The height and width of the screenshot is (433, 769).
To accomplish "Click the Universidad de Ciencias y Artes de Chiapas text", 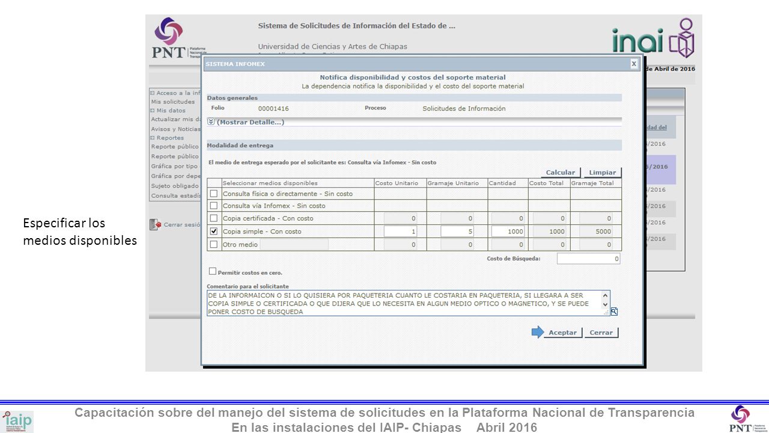I will (332, 46).
